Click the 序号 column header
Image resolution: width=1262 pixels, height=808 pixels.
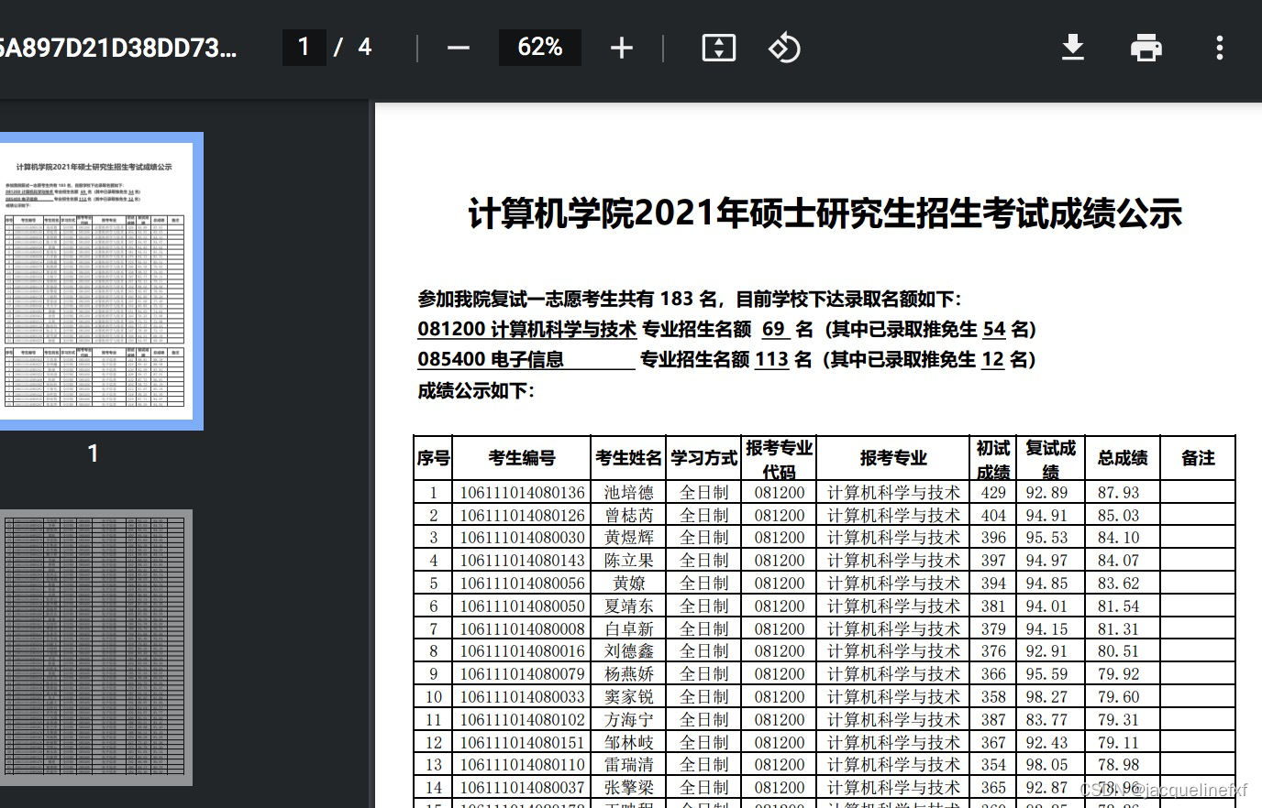(x=433, y=458)
